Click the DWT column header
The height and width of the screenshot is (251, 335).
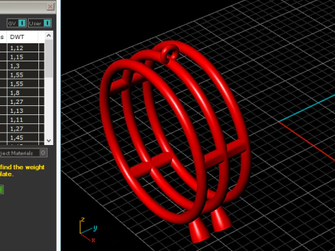pos(22,37)
